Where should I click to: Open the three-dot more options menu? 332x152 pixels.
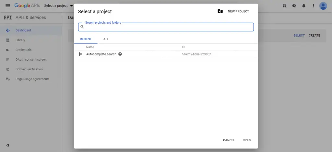[313, 6]
